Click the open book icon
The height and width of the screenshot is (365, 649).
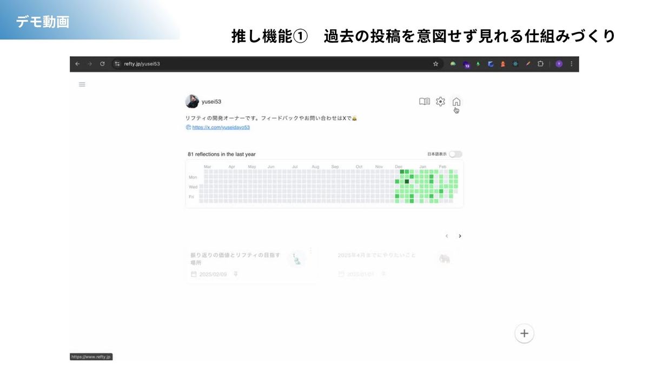[425, 102]
